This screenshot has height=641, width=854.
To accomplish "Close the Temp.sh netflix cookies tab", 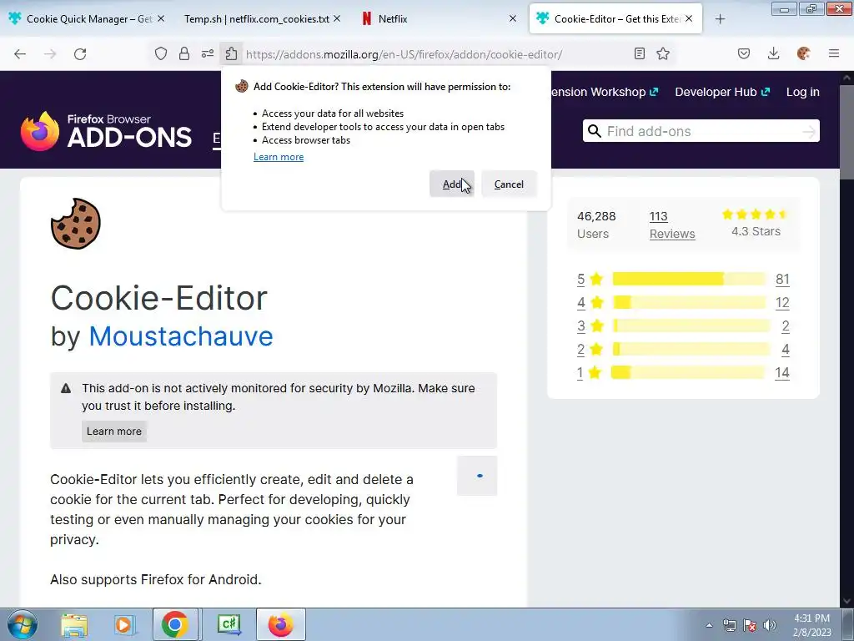I will (x=337, y=18).
